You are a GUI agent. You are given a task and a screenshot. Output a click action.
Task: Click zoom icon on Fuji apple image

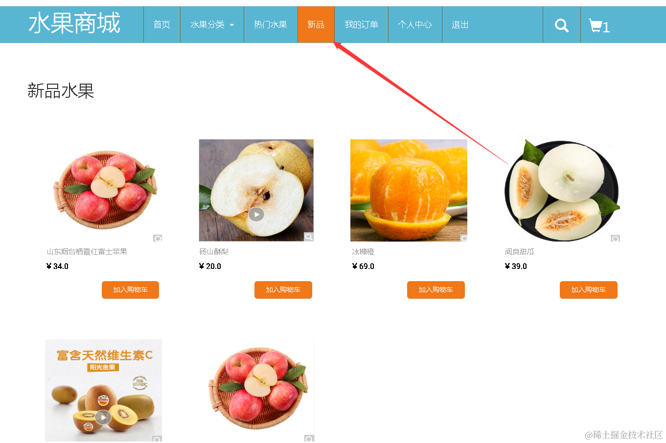click(158, 238)
